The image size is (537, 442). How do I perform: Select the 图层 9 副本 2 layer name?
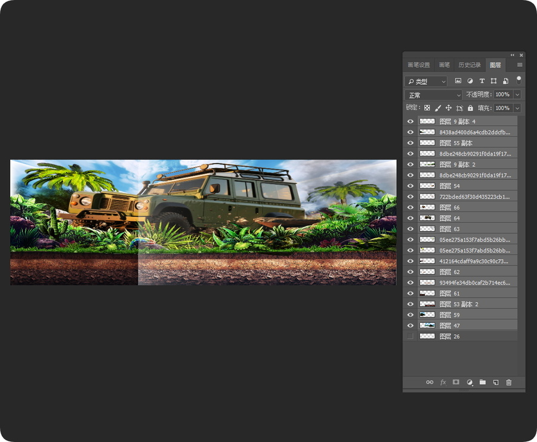click(457, 164)
